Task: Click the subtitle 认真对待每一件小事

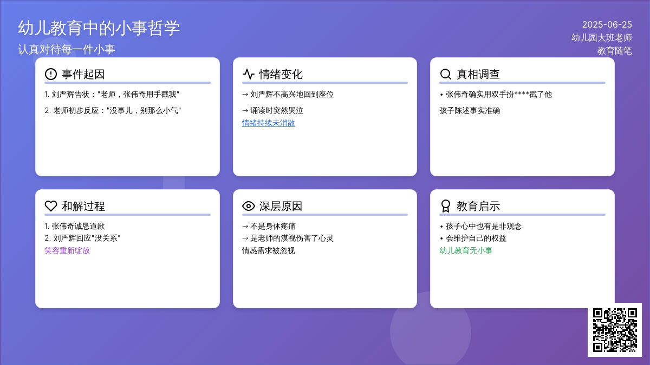Action: pos(67,49)
